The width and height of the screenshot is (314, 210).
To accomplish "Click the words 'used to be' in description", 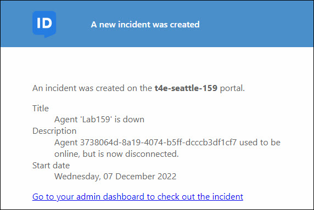I will click(x=260, y=143).
